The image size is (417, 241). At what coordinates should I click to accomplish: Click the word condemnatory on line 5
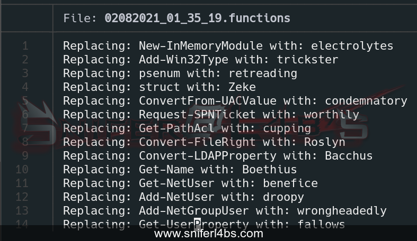(366, 101)
